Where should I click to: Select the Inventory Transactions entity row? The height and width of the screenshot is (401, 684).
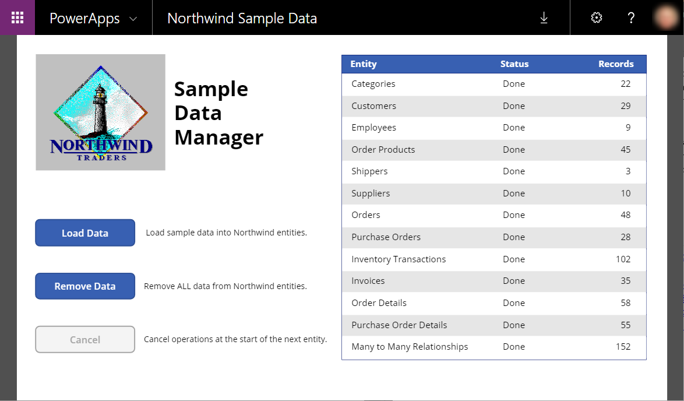[x=493, y=259]
